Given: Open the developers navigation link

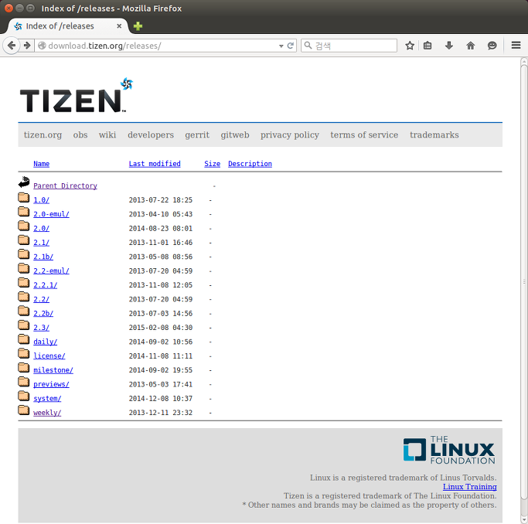Looking at the screenshot, I should point(151,134).
